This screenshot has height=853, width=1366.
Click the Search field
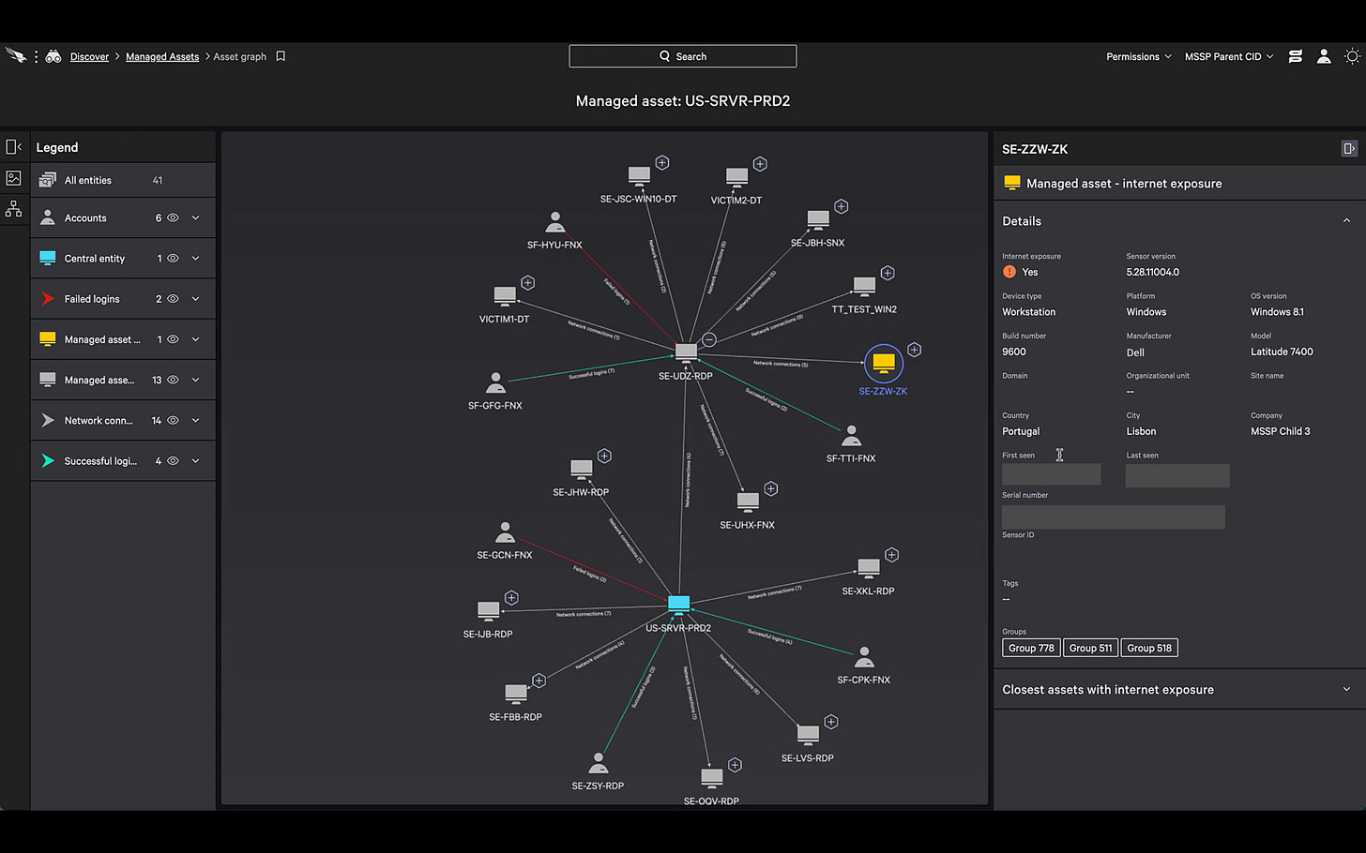tap(683, 56)
